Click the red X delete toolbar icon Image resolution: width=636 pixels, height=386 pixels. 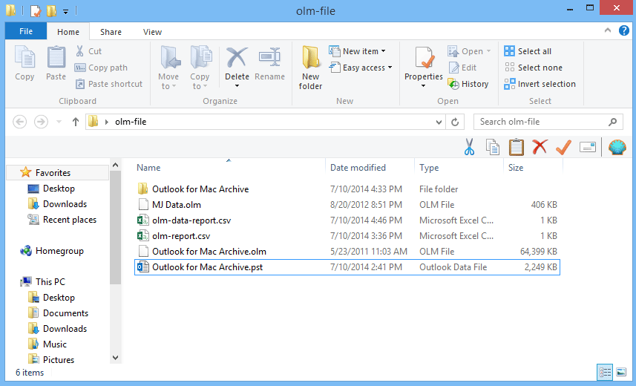pyautogui.click(x=540, y=147)
